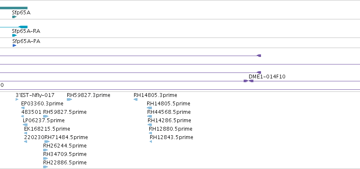Select the Sfp65A-RA transcript arrow
Screen dimensions: 360x169
pos(14,35)
